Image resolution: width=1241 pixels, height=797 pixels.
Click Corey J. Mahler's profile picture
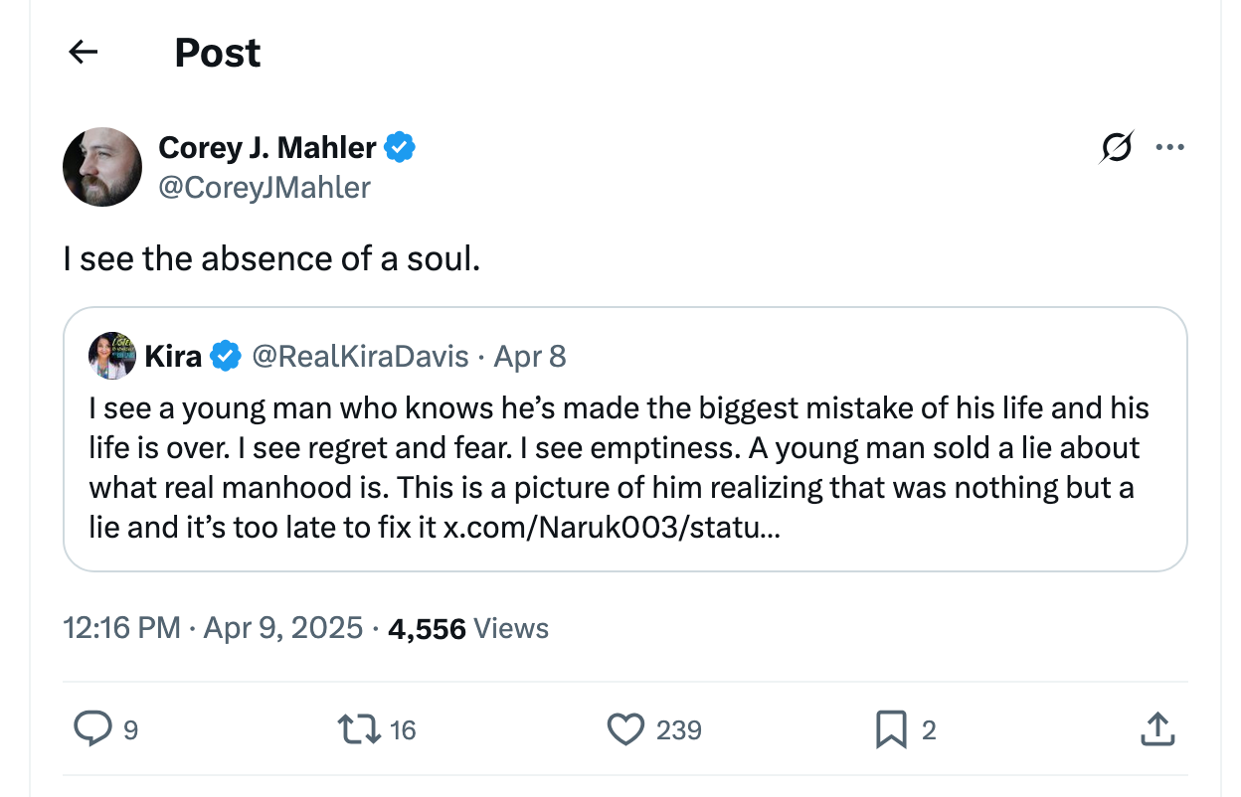click(102, 166)
